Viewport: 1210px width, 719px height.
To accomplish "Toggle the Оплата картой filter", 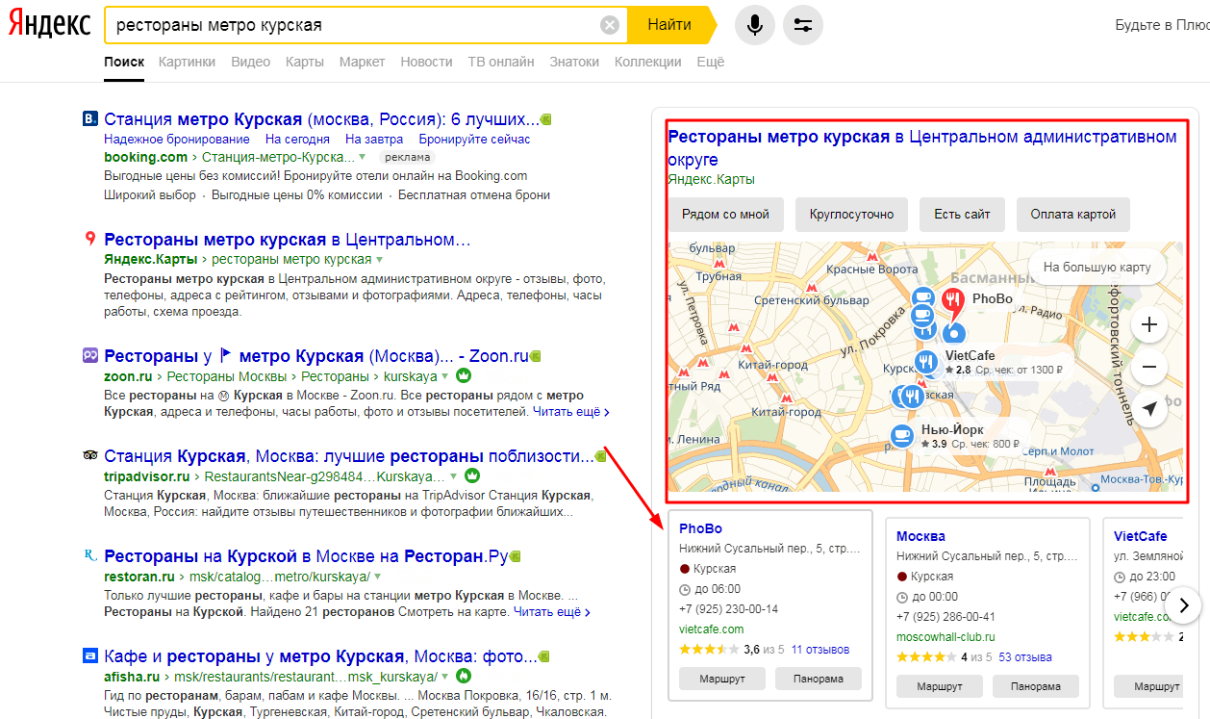I will [x=1073, y=215].
